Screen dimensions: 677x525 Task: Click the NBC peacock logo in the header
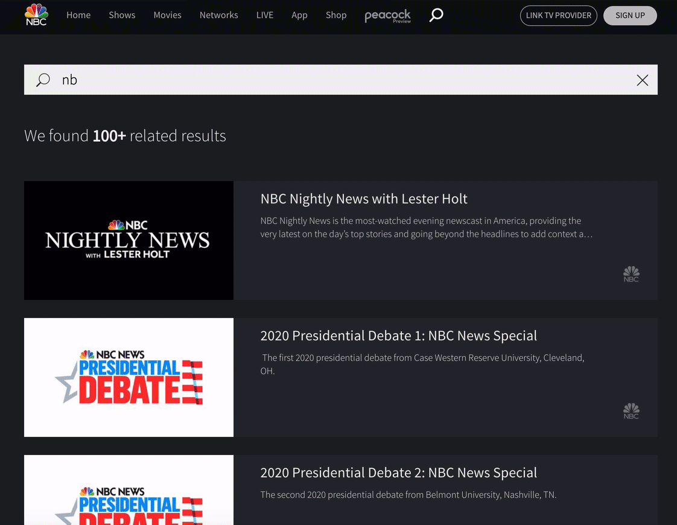click(x=36, y=14)
